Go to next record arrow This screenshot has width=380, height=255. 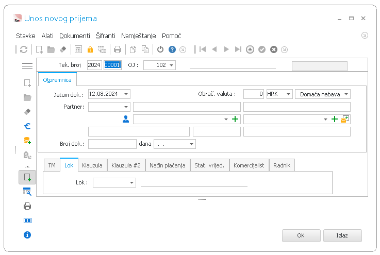tap(226, 49)
